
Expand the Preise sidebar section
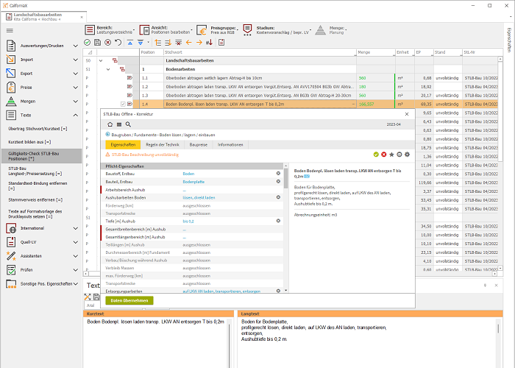coord(76,88)
